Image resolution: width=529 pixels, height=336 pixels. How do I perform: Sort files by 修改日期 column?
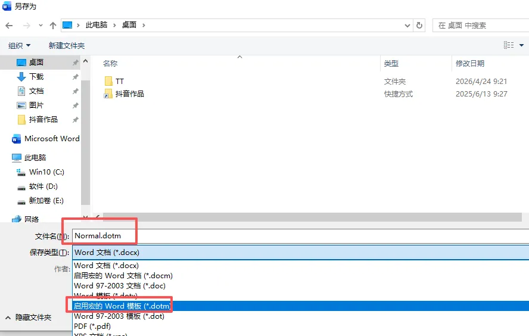pos(470,63)
